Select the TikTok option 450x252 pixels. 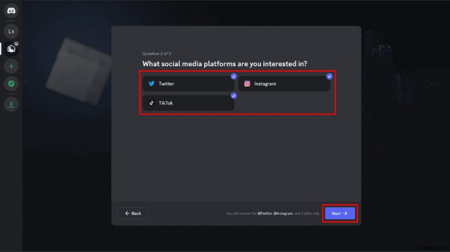188,103
